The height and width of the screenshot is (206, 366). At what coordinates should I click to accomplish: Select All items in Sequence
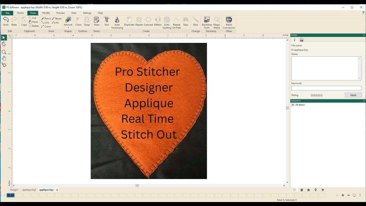click(x=300, y=105)
